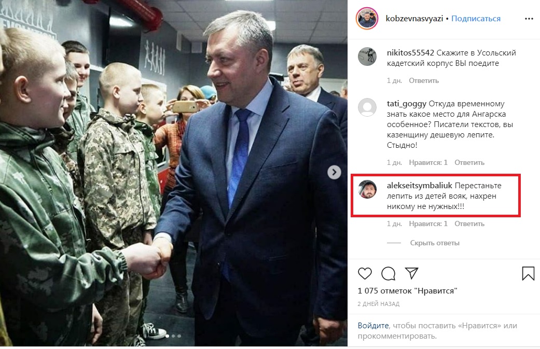The height and width of the screenshot is (349, 540).
Task: Open kobzevnasvyazi profile picture
Action: 367,18
